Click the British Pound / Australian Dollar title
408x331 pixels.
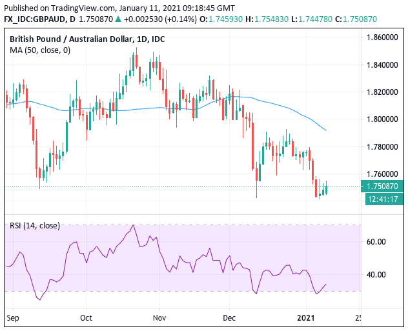[87, 39]
